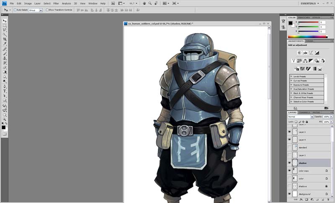The height and width of the screenshot is (203, 335).
Task: Add a Levels adjustment
Action: tap(305, 53)
